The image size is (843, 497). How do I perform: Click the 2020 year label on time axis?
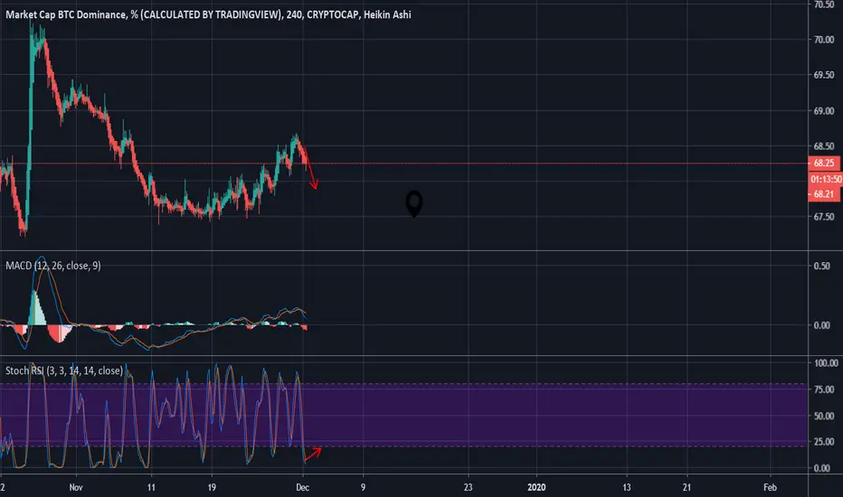pyautogui.click(x=536, y=487)
